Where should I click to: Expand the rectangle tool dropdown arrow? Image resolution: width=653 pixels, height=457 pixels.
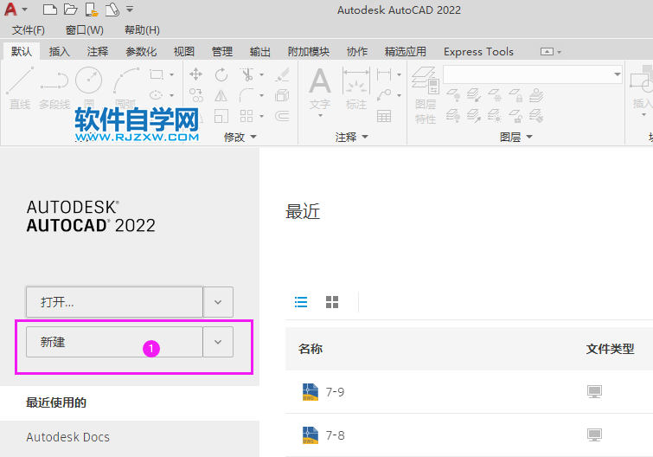[x=171, y=75]
